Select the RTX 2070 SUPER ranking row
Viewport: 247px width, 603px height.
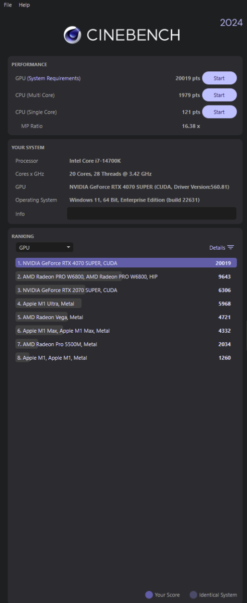click(126, 290)
